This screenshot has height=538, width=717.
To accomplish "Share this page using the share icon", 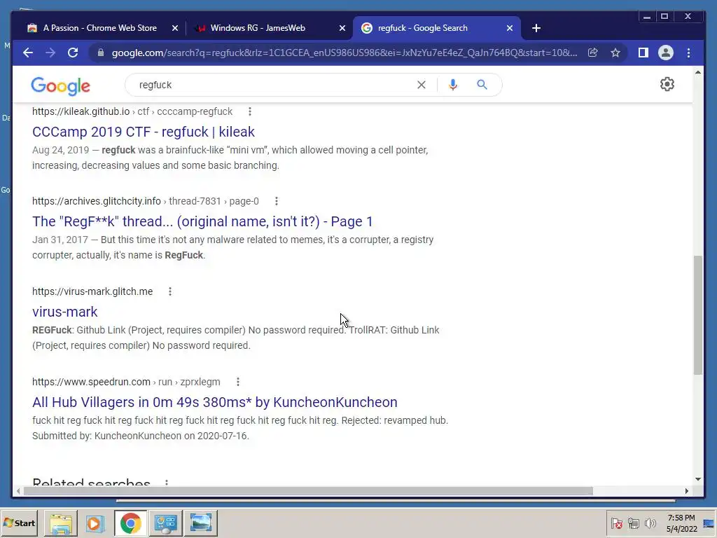I will (592, 53).
